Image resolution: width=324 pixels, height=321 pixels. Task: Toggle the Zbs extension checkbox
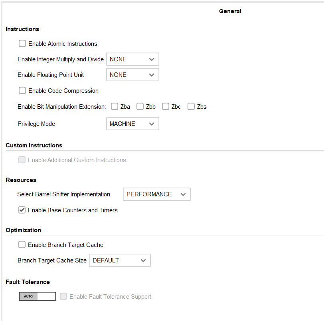coord(191,107)
